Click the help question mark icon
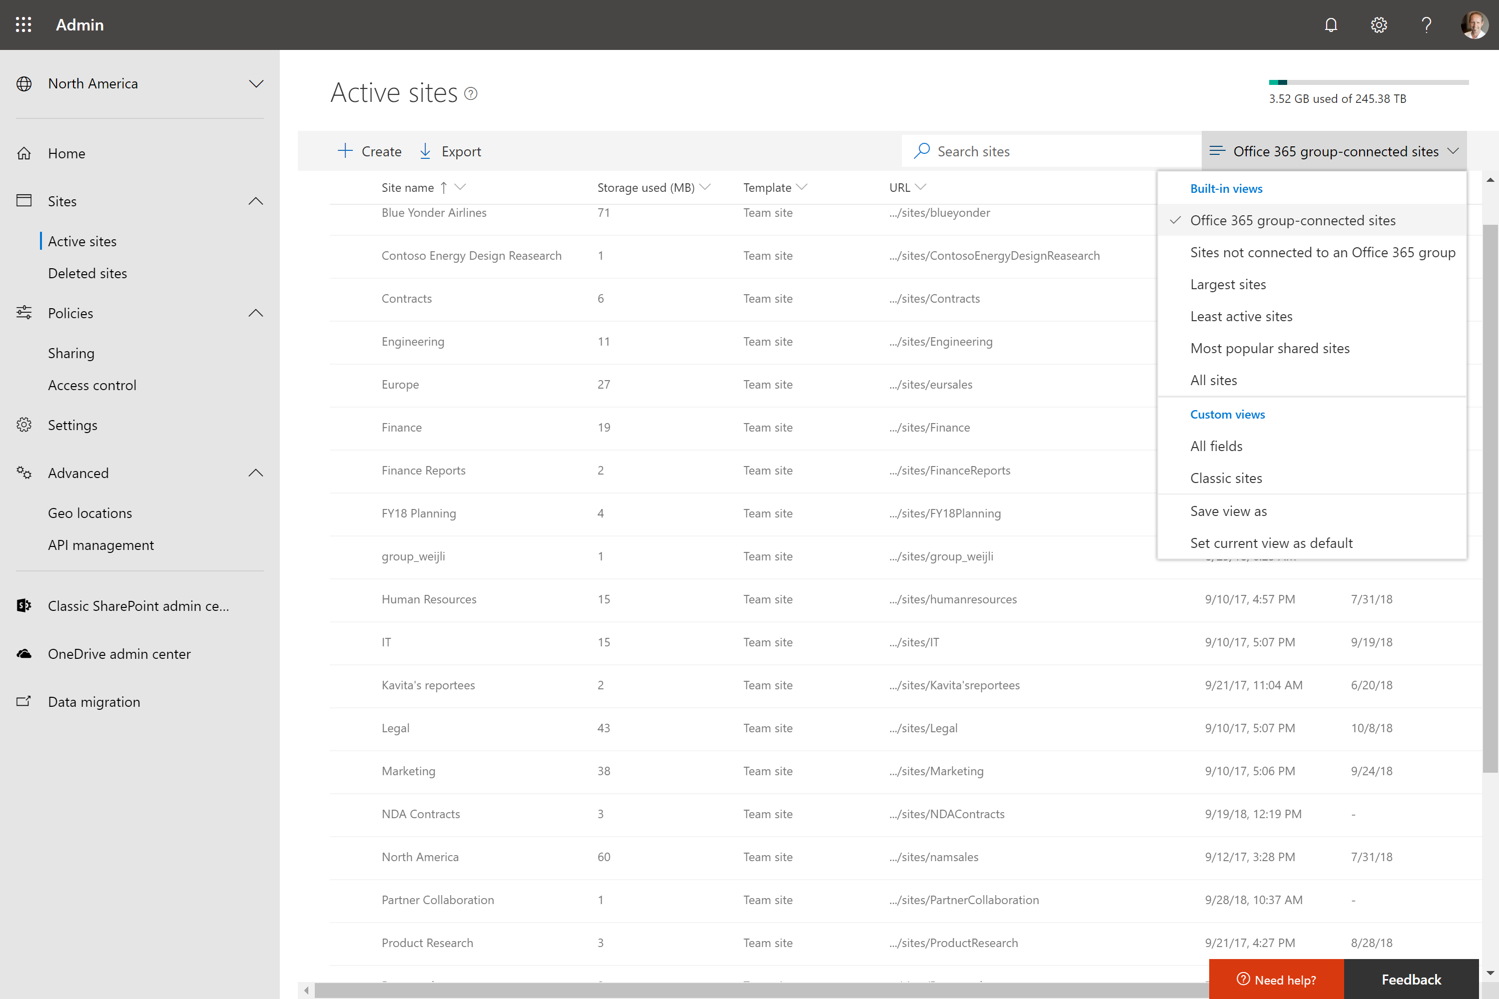Viewport: 1499px width, 999px height. [1426, 25]
